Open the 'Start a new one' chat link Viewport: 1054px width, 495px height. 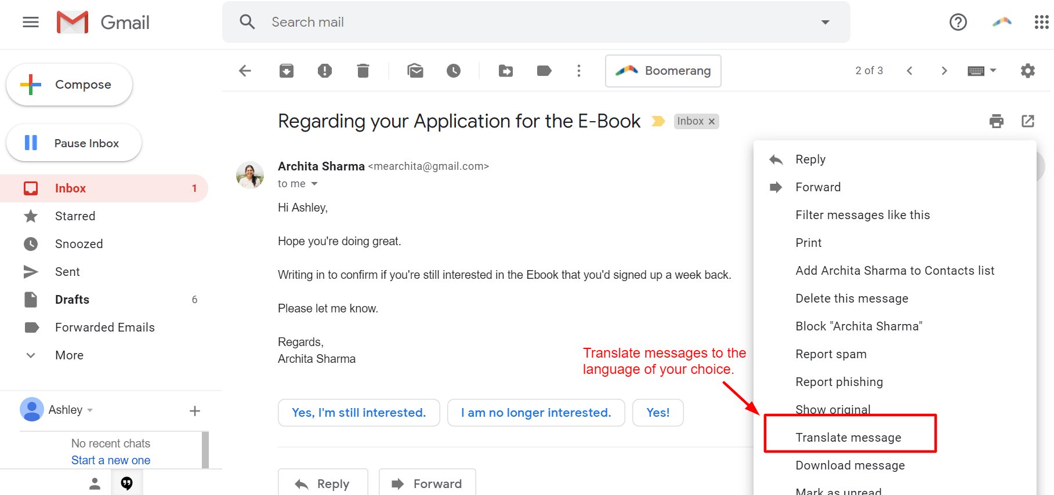(111, 460)
